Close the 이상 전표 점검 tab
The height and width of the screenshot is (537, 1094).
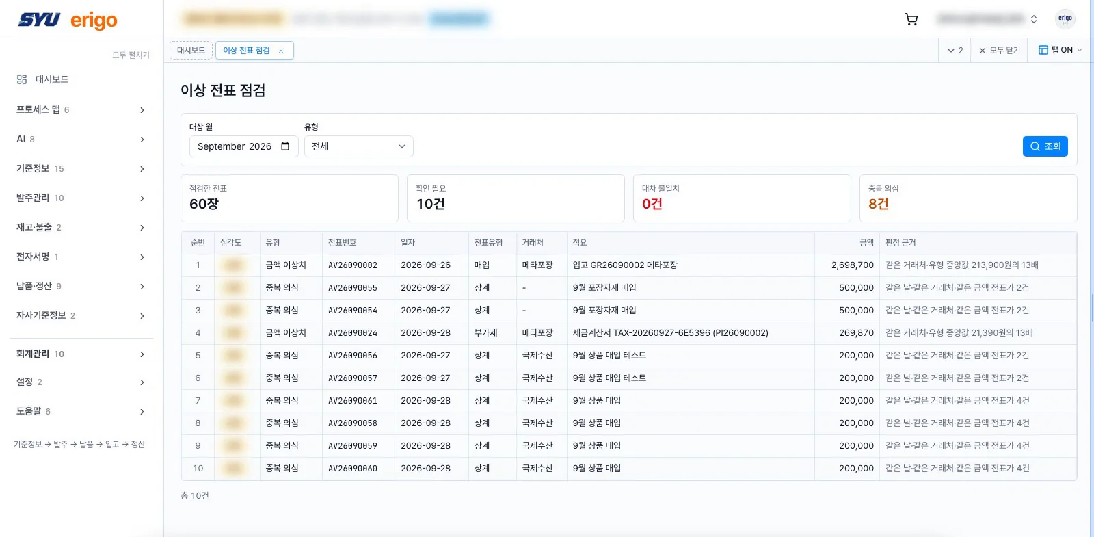281,51
